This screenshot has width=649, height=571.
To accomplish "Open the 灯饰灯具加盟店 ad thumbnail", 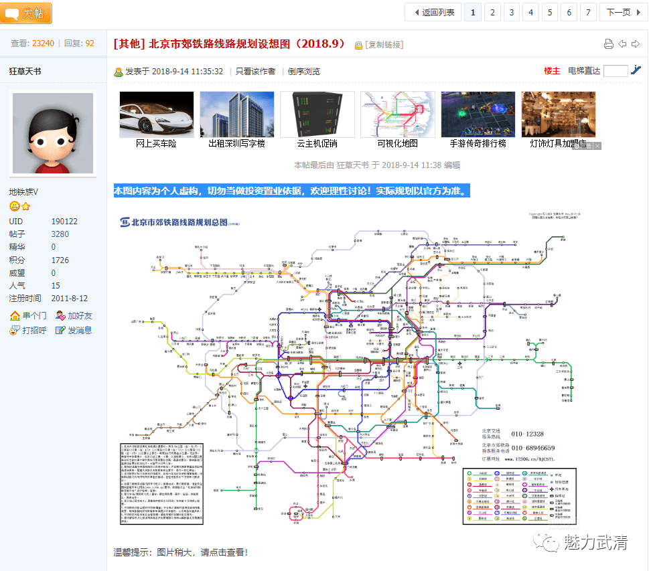I will tap(559, 114).
